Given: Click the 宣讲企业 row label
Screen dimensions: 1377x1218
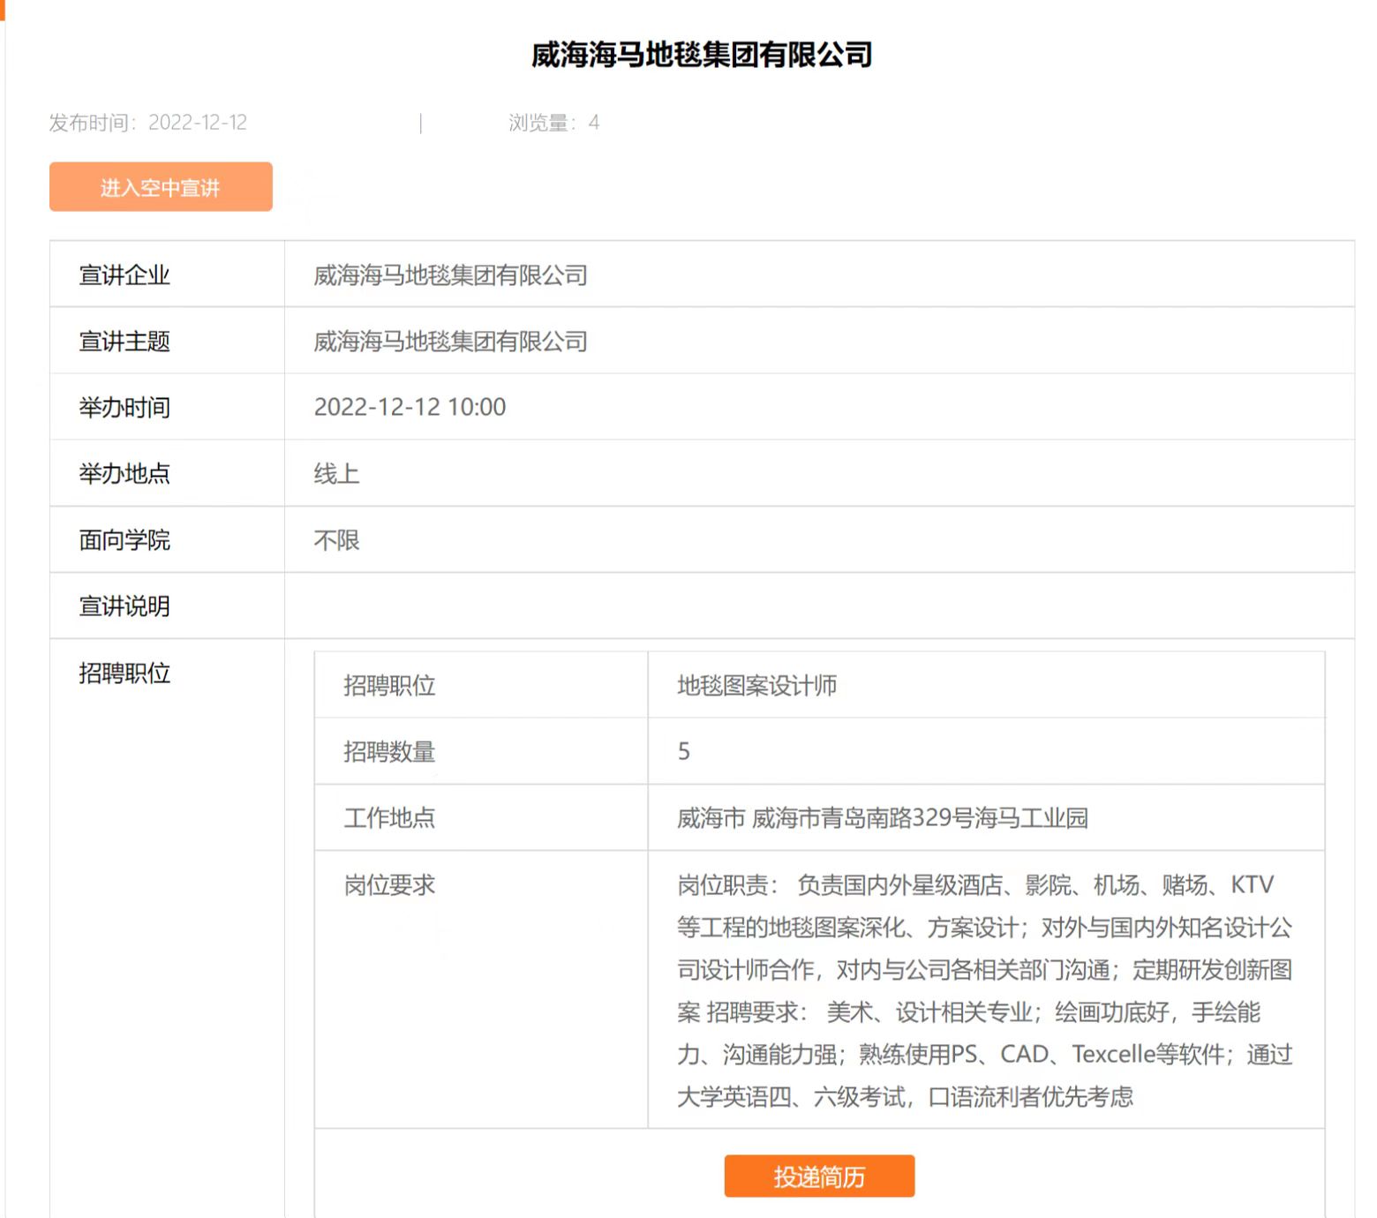Looking at the screenshot, I should [x=124, y=275].
